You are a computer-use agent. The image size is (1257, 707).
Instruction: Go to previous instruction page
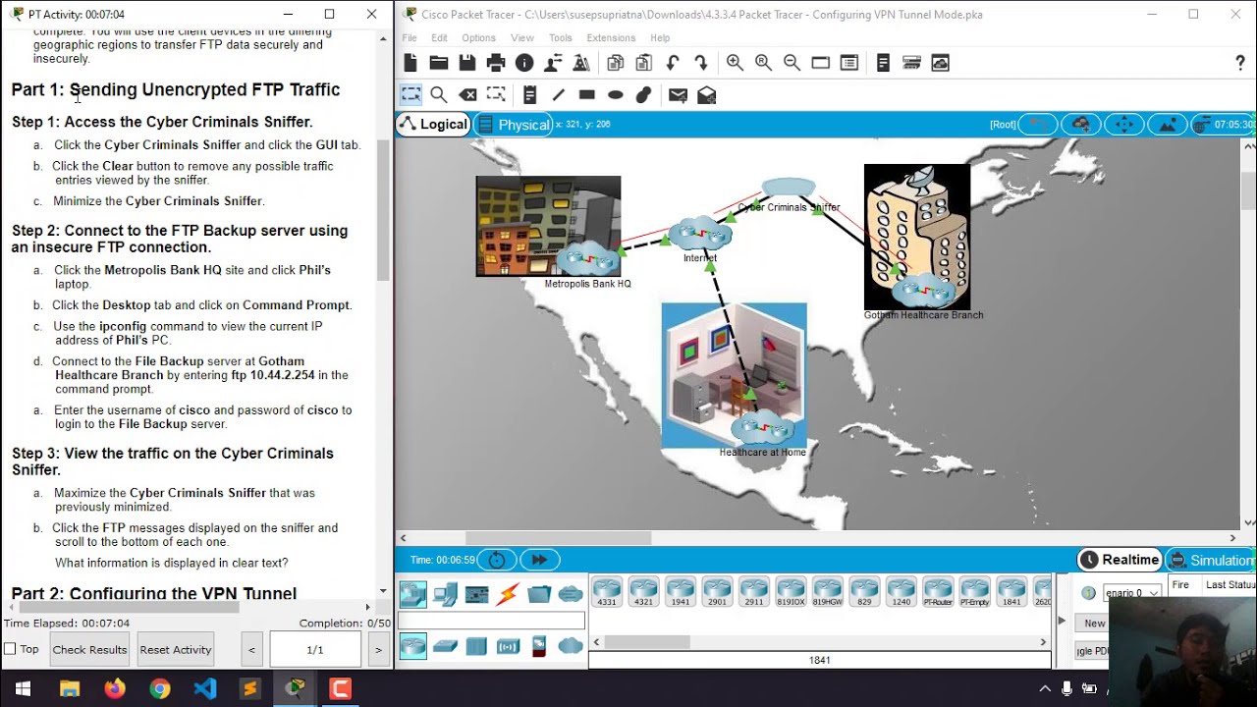(251, 649)
